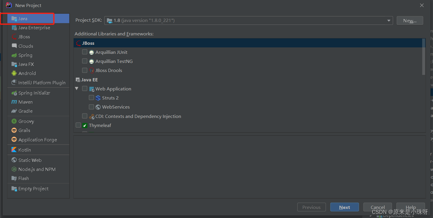This screenshot has height=218, width=433.
Task: Click the Struts 2 icon
Action: tap(98, 98)
